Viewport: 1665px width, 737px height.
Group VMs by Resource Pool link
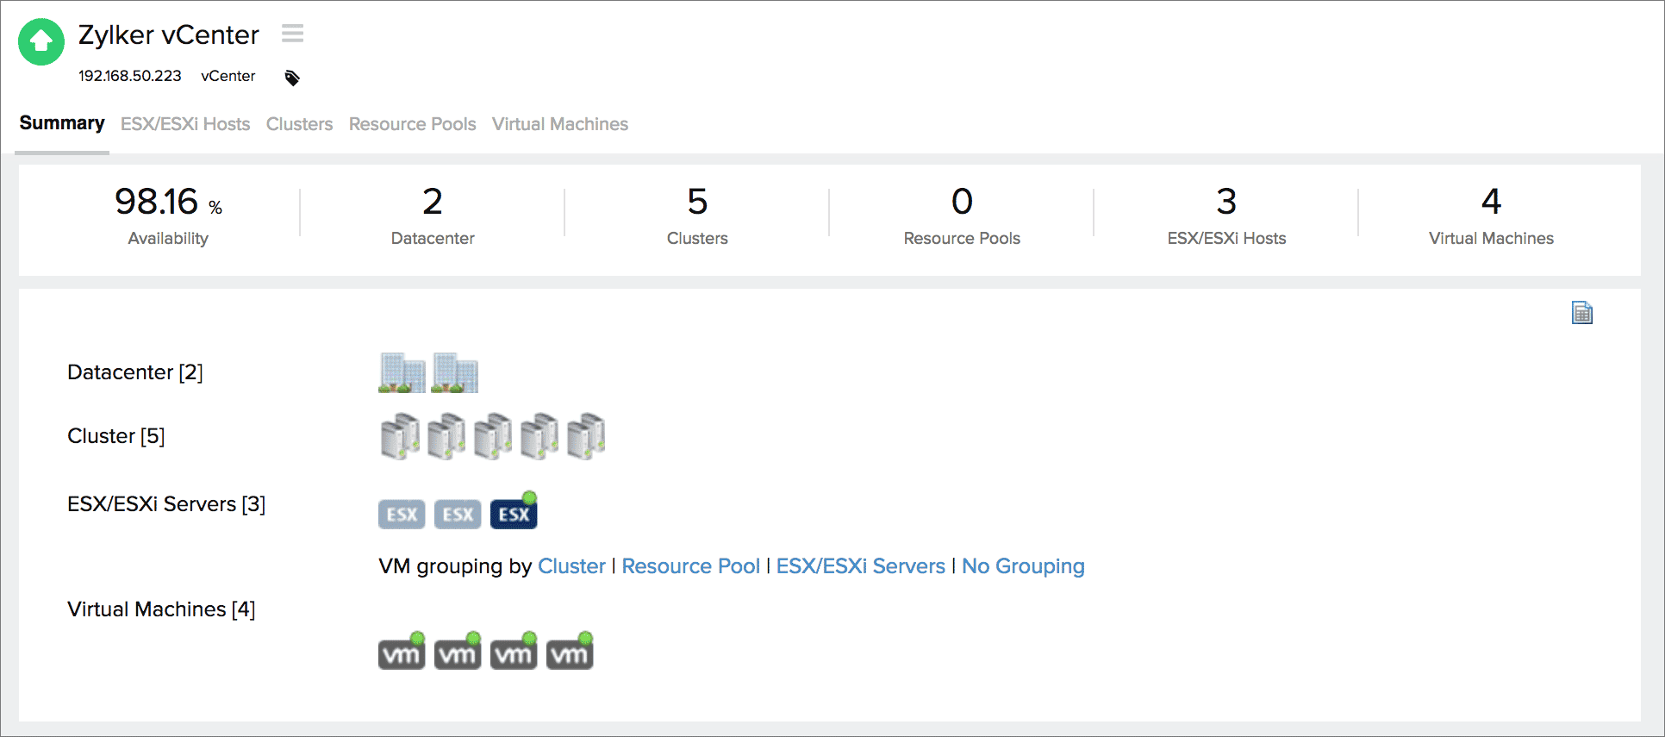coord(691,566)
